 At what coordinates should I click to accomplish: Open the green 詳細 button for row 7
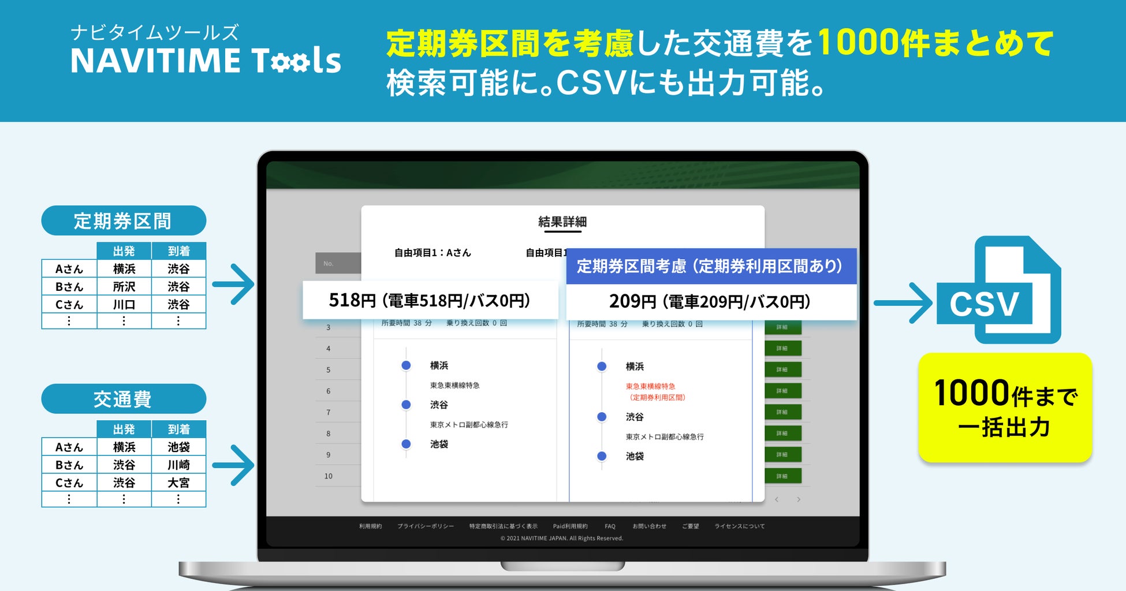click(x=783, y=412)
